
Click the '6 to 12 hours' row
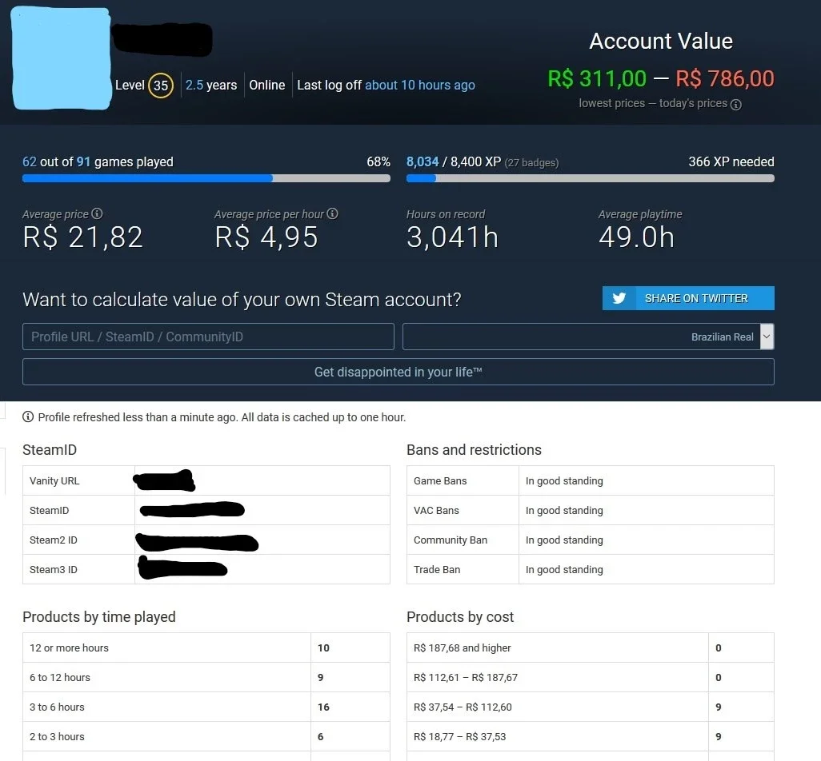tap(206, 677)
